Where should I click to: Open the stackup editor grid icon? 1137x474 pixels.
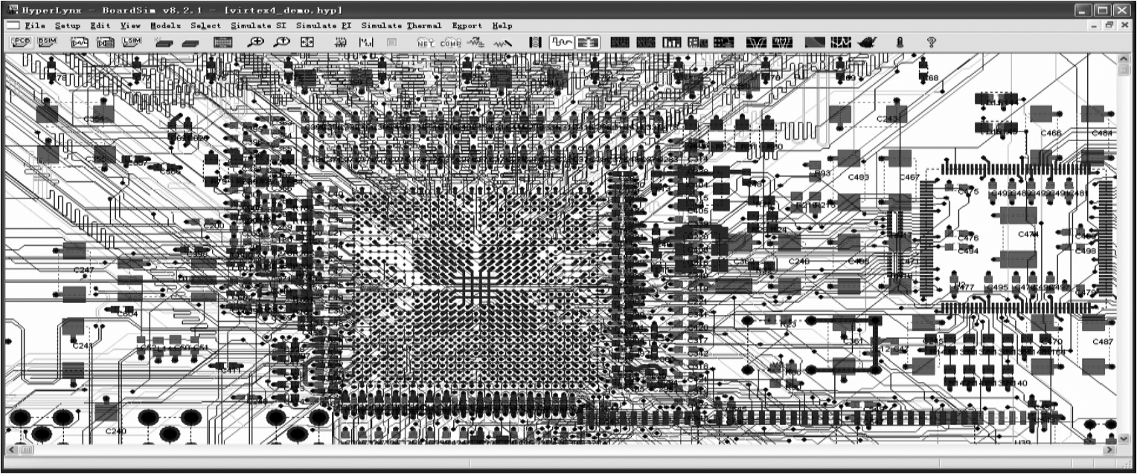(x=223, y=42)
